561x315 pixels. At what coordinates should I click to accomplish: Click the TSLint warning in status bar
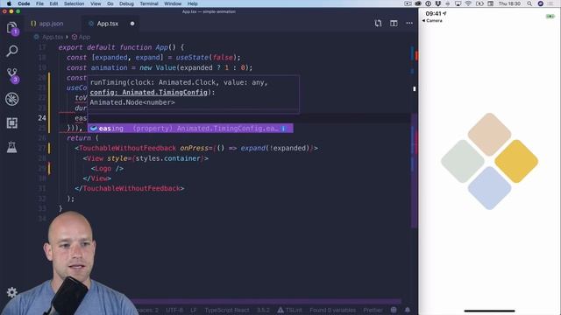pos(290,310)
